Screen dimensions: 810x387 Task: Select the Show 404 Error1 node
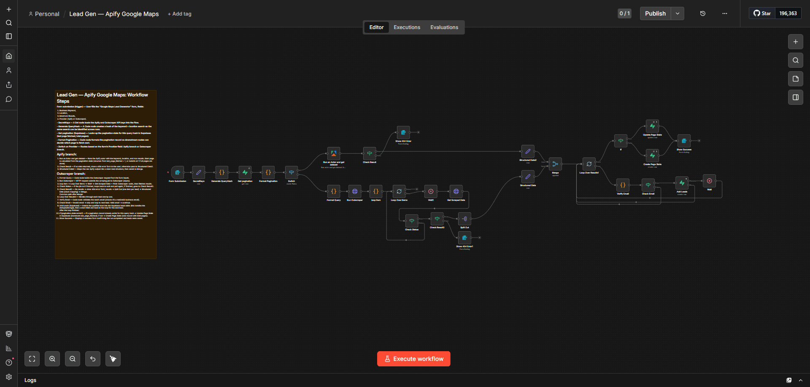[464, 238]
